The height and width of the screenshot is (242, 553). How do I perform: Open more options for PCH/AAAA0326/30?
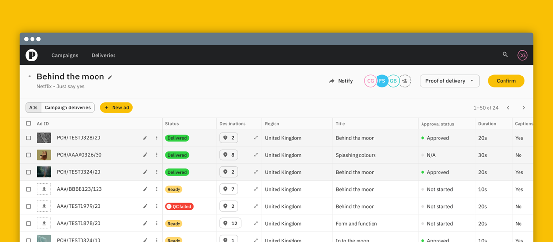coord(157,155)
